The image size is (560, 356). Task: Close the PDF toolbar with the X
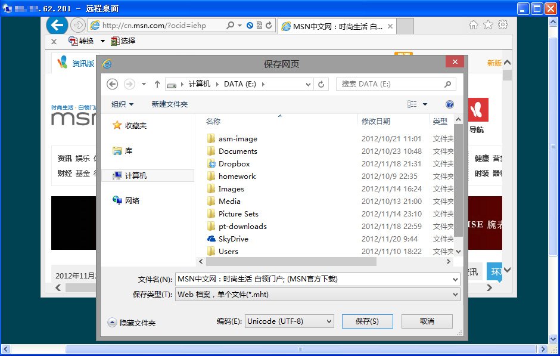[54, 42]
